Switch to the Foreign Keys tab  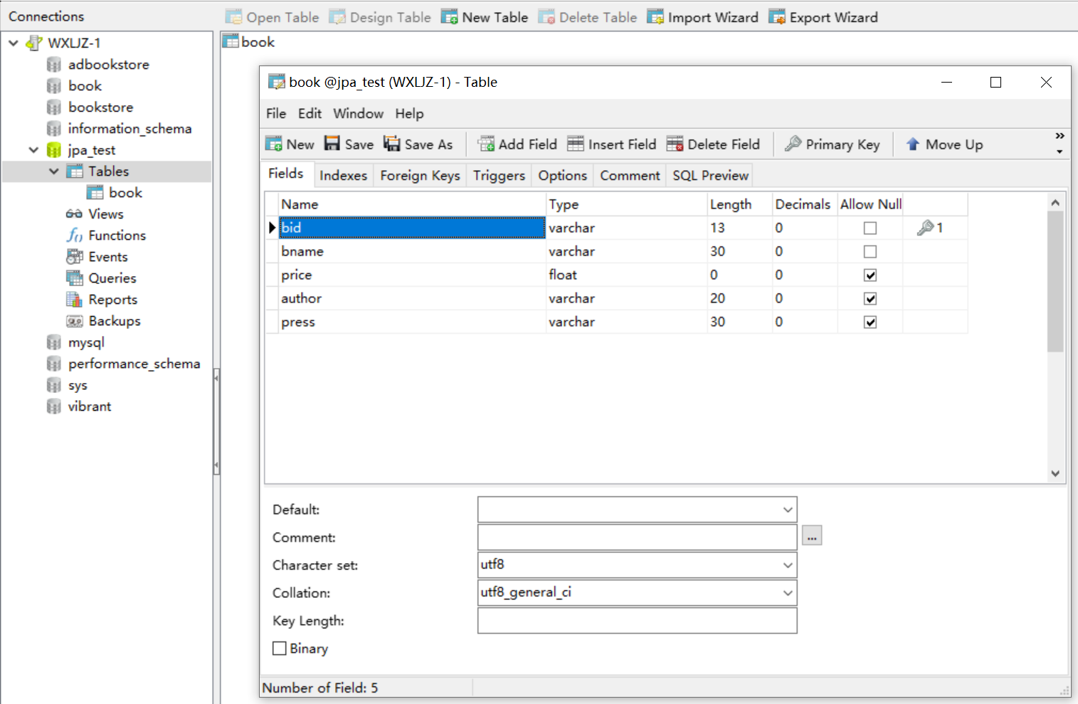coord(420,176)
